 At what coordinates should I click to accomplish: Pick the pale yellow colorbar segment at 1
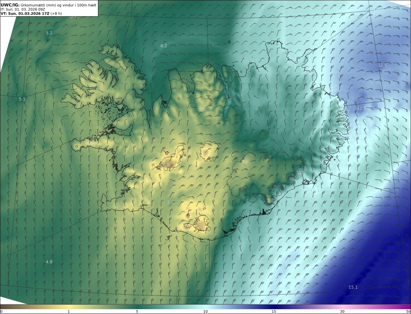coord(69,307)
